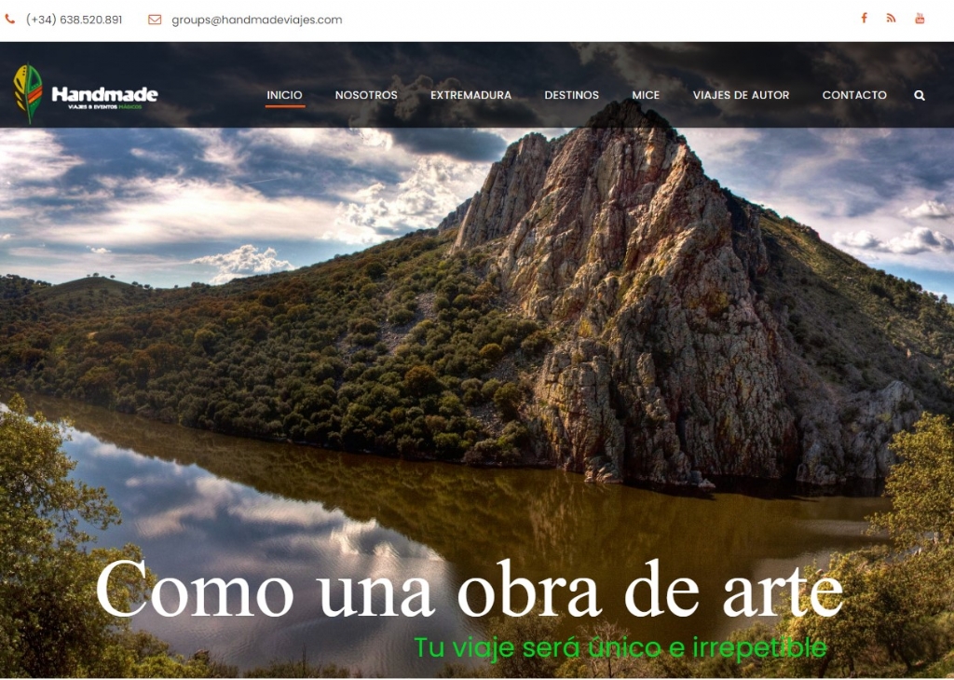Open the search magnifier icon
The width and height of the screenshot is (954, 680).
point(920,95)
